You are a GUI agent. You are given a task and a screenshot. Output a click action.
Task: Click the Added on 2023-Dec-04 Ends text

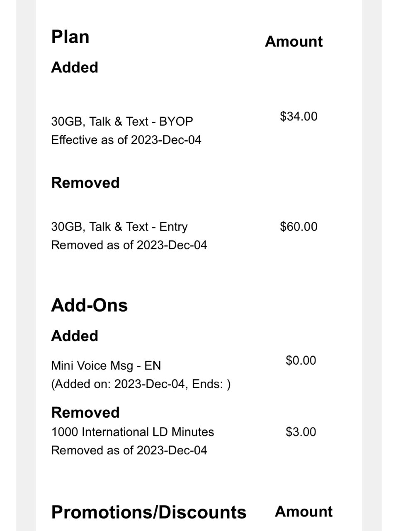coord(141,384)
